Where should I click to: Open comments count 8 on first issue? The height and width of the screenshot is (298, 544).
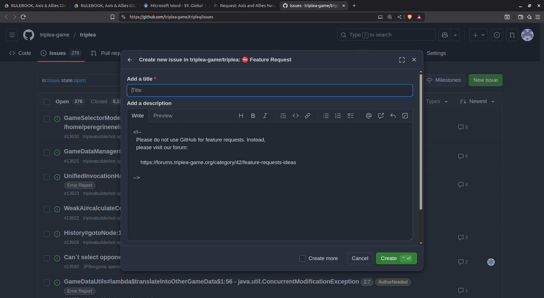(463, 127)
